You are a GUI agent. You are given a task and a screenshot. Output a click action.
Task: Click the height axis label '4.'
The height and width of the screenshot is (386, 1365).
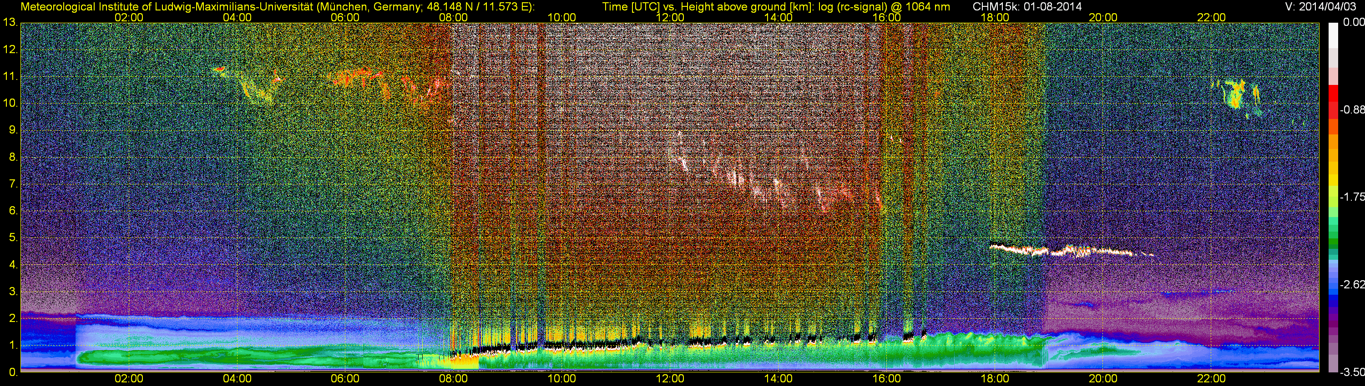tap(14, 264)
